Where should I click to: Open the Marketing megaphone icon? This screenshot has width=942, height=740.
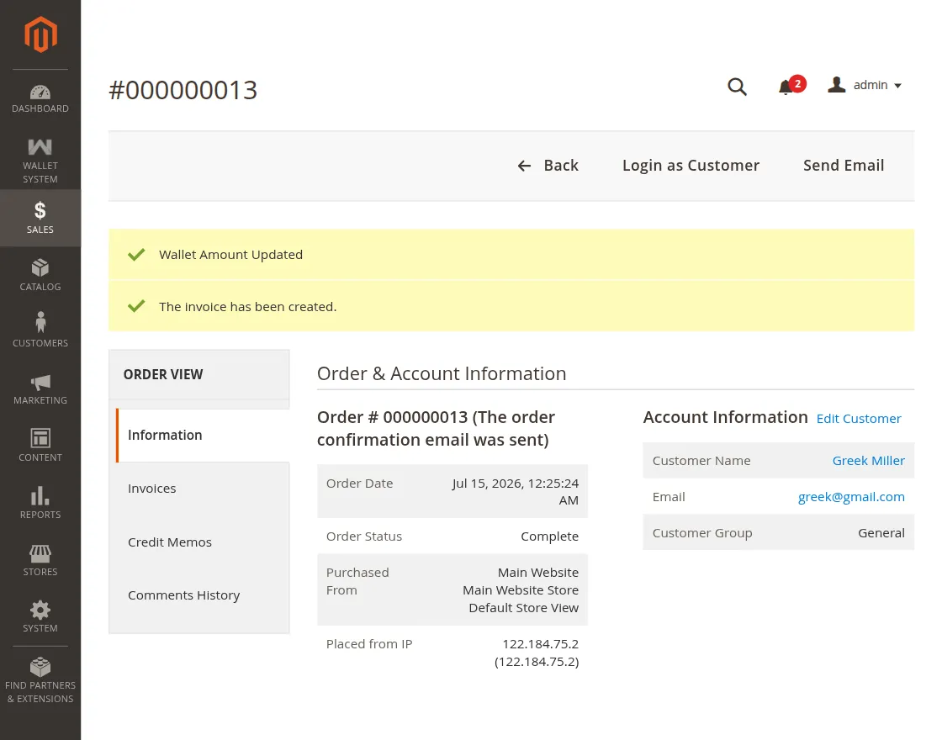(x=40, y=382)
